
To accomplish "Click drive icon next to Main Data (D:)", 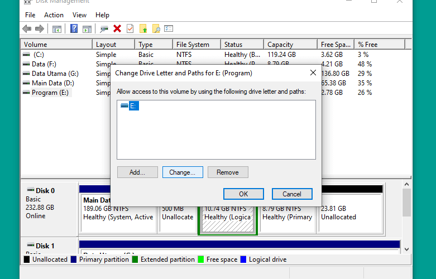I will pyautogui.click(x=26, y=83).
